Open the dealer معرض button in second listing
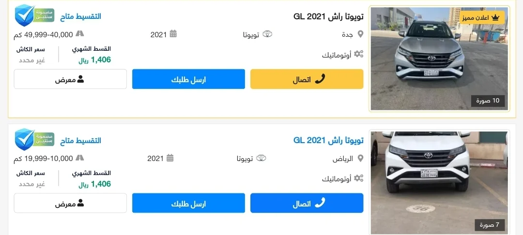This screenshot has height=235, width=523. click(70, 203)
